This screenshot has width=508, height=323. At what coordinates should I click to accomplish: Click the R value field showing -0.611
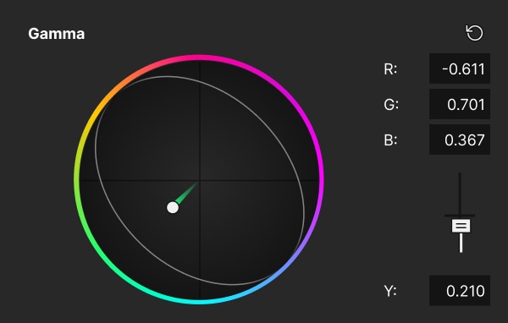[x=460, y=68]
